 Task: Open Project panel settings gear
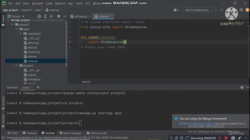[59, 16]
